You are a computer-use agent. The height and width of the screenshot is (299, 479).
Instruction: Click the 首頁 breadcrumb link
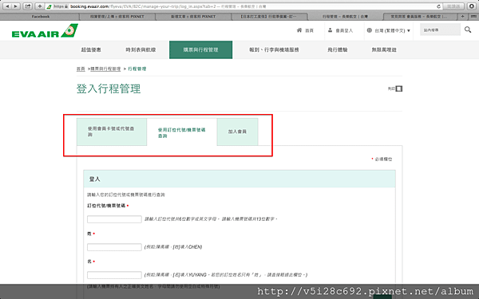[x=81, y=69]
